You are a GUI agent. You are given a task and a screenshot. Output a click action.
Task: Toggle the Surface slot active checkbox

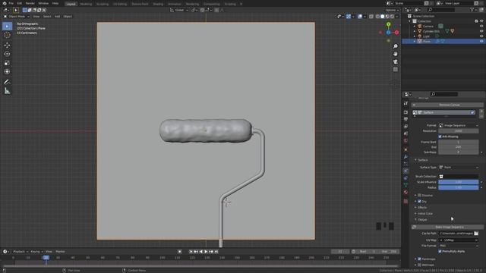472,113
